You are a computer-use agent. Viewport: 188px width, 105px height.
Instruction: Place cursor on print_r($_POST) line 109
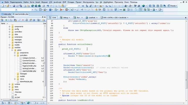tap(71, 49)
